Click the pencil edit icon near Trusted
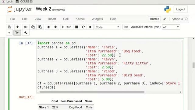The width and height of the screenshot is (195, 110). [165, 19]
